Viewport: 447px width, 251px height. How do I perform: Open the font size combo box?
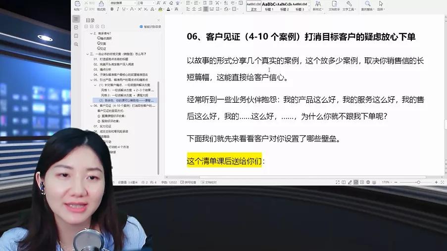pyautogui.click(x=146, y=3)
